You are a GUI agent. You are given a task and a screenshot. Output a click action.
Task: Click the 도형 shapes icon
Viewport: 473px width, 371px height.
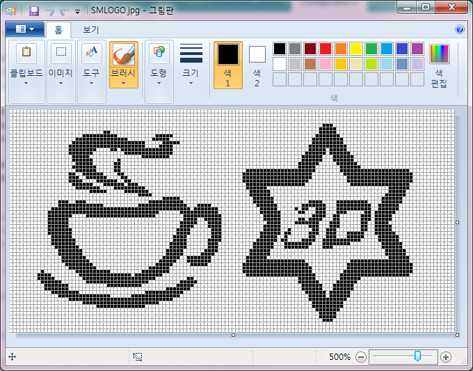pyautogui.click(x=159, y=53)
